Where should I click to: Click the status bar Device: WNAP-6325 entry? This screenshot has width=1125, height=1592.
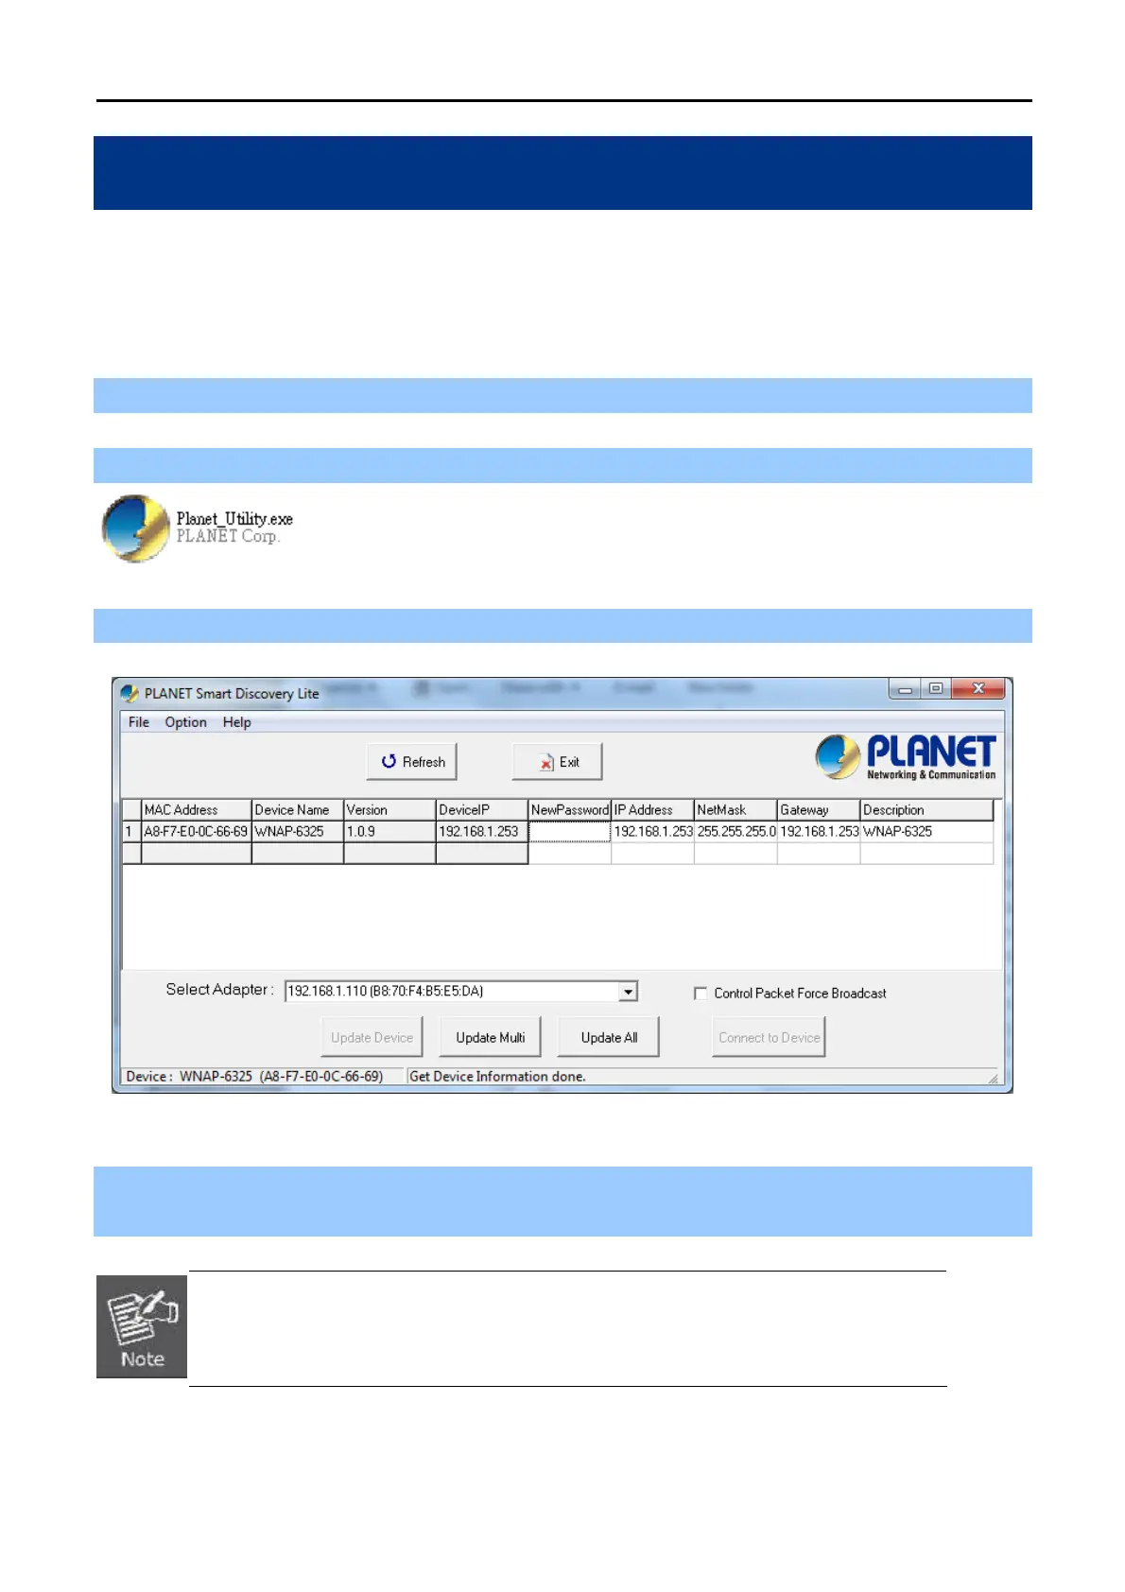[x=254, y=1077]
